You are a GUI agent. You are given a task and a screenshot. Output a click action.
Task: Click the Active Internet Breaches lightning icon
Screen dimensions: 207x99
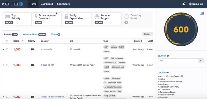[x=36, y=17]
